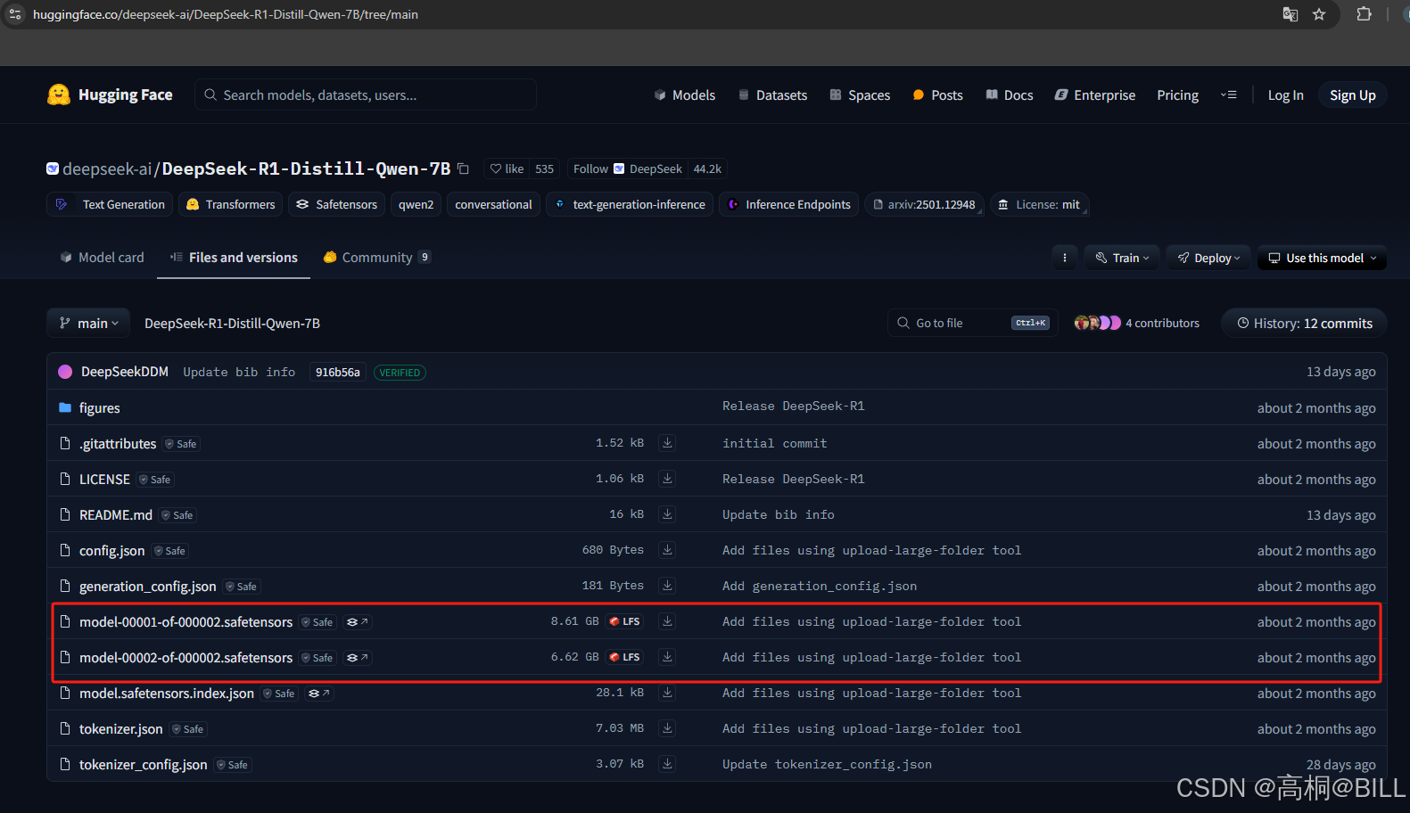Click the browser address bar URL
The height and width of the screenshot is (813, 1410).
pyautogui.click(x=226, y=14)
